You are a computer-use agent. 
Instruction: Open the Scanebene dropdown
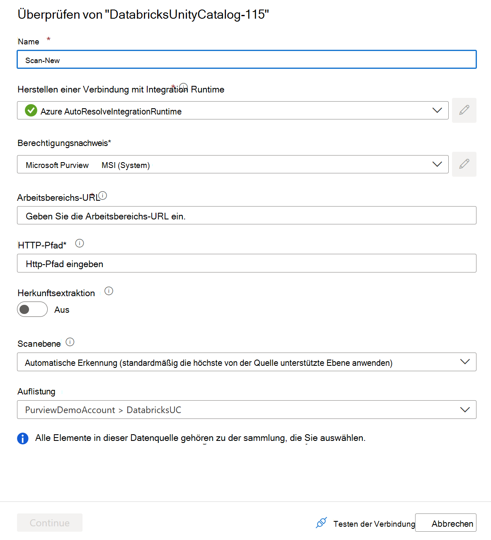(464, 362)
